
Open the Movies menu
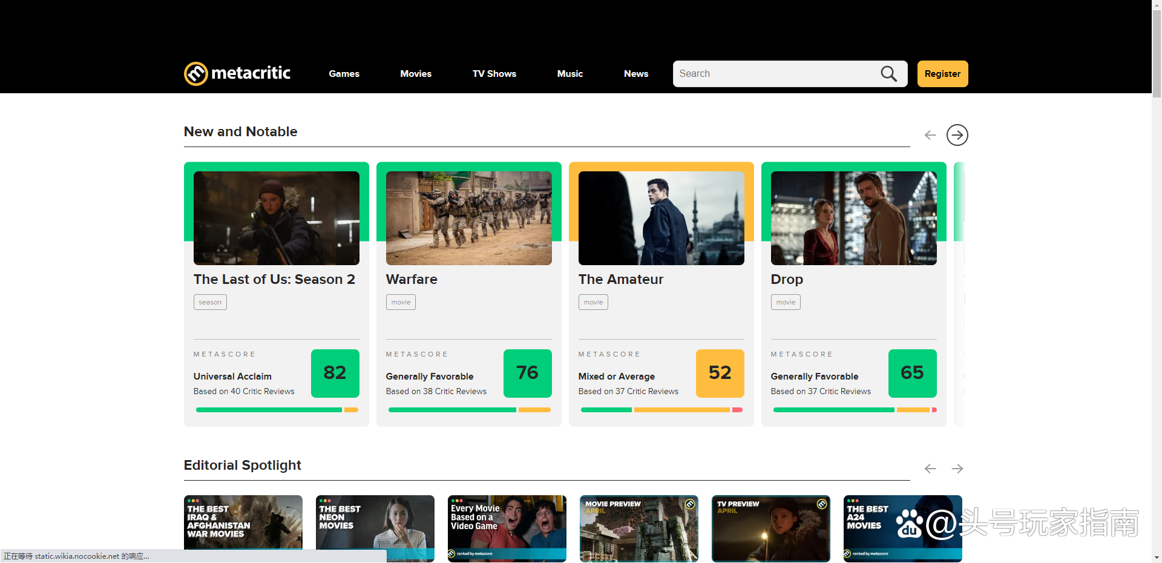[x=416, y=74]
